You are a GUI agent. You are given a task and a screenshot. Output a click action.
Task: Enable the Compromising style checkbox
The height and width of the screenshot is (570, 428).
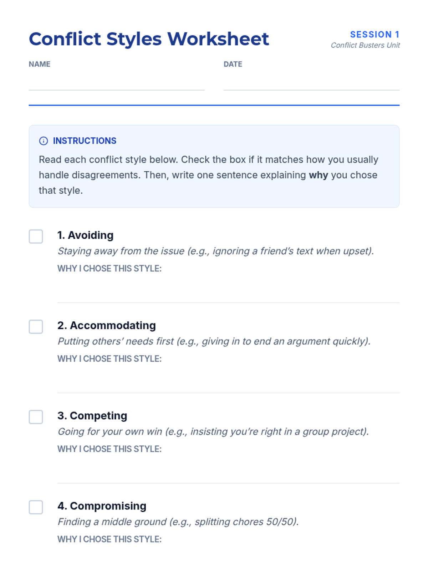pos(36,507)
